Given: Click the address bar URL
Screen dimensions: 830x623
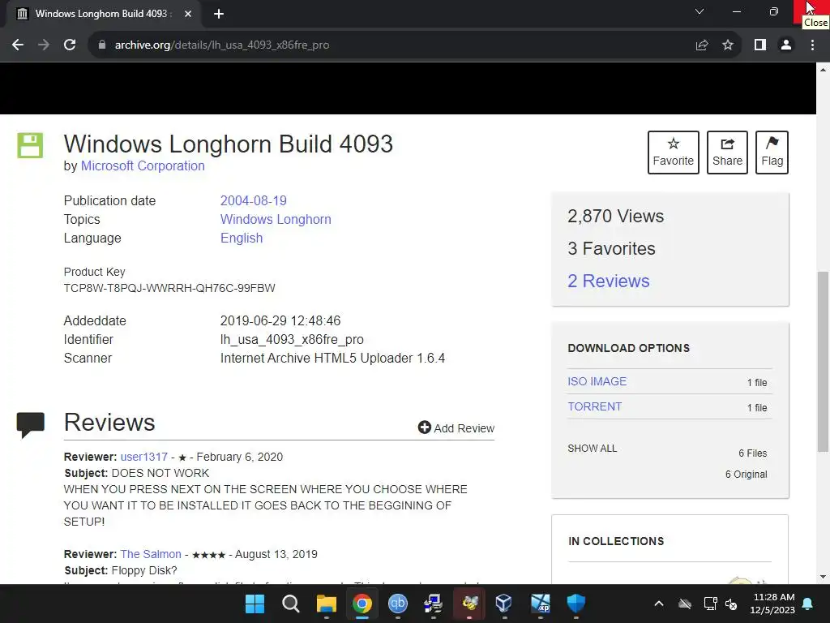Looking at the screenshot, I should pos(222,45).
